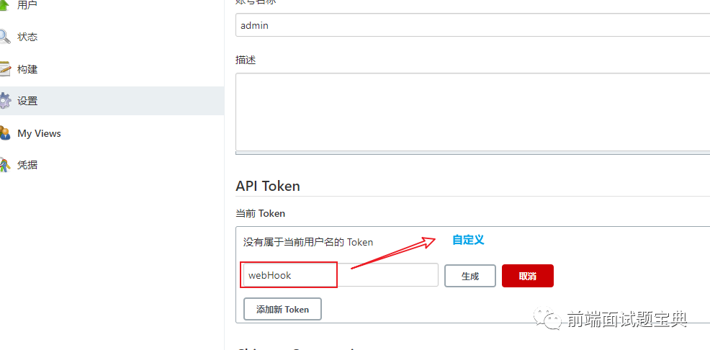Open the 状态 sidebar entry
The width and height of the screenshot is (710, 350).
(x=27, y=37)
